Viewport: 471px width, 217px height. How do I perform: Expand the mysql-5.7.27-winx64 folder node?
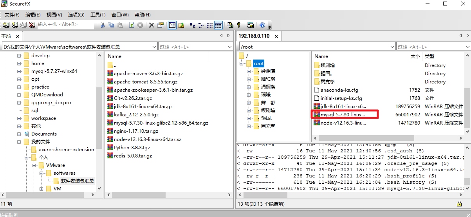(x=19, y=71)
